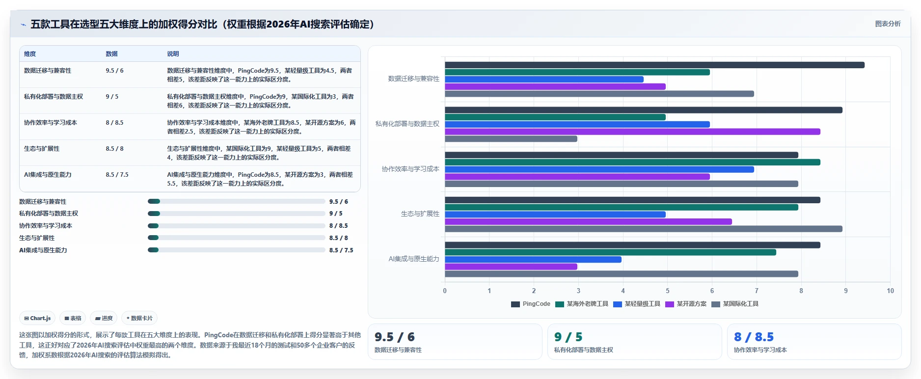921x379 pixels.
Task: Click the 私有化部署与数据主权 label in progress list
Action: click(x=49, y=214)
